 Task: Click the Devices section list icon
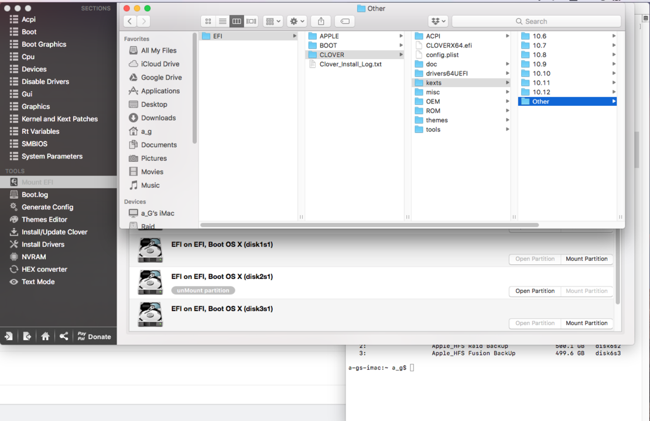pyautogui.click(x=14, y=69)
